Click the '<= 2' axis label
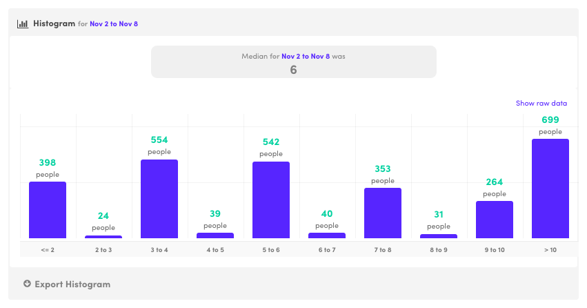This screenshot has width=587, height=308. pyautogui.click(x=48, y=250)
